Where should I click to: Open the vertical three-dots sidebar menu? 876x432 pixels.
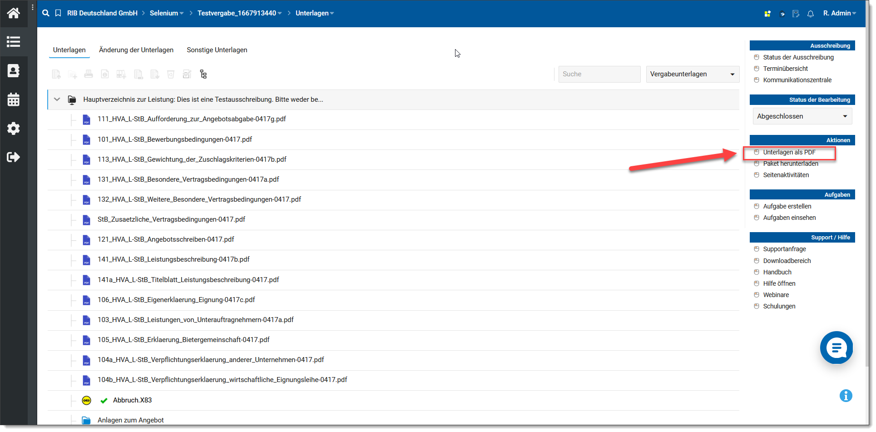33,7
